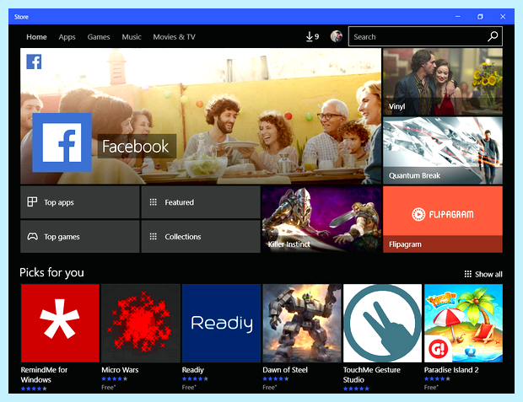Image resolution: width=523 pixels, height=402 pixels.
Task: Click the Facebook title label on banner
Action: coord(136,147)
